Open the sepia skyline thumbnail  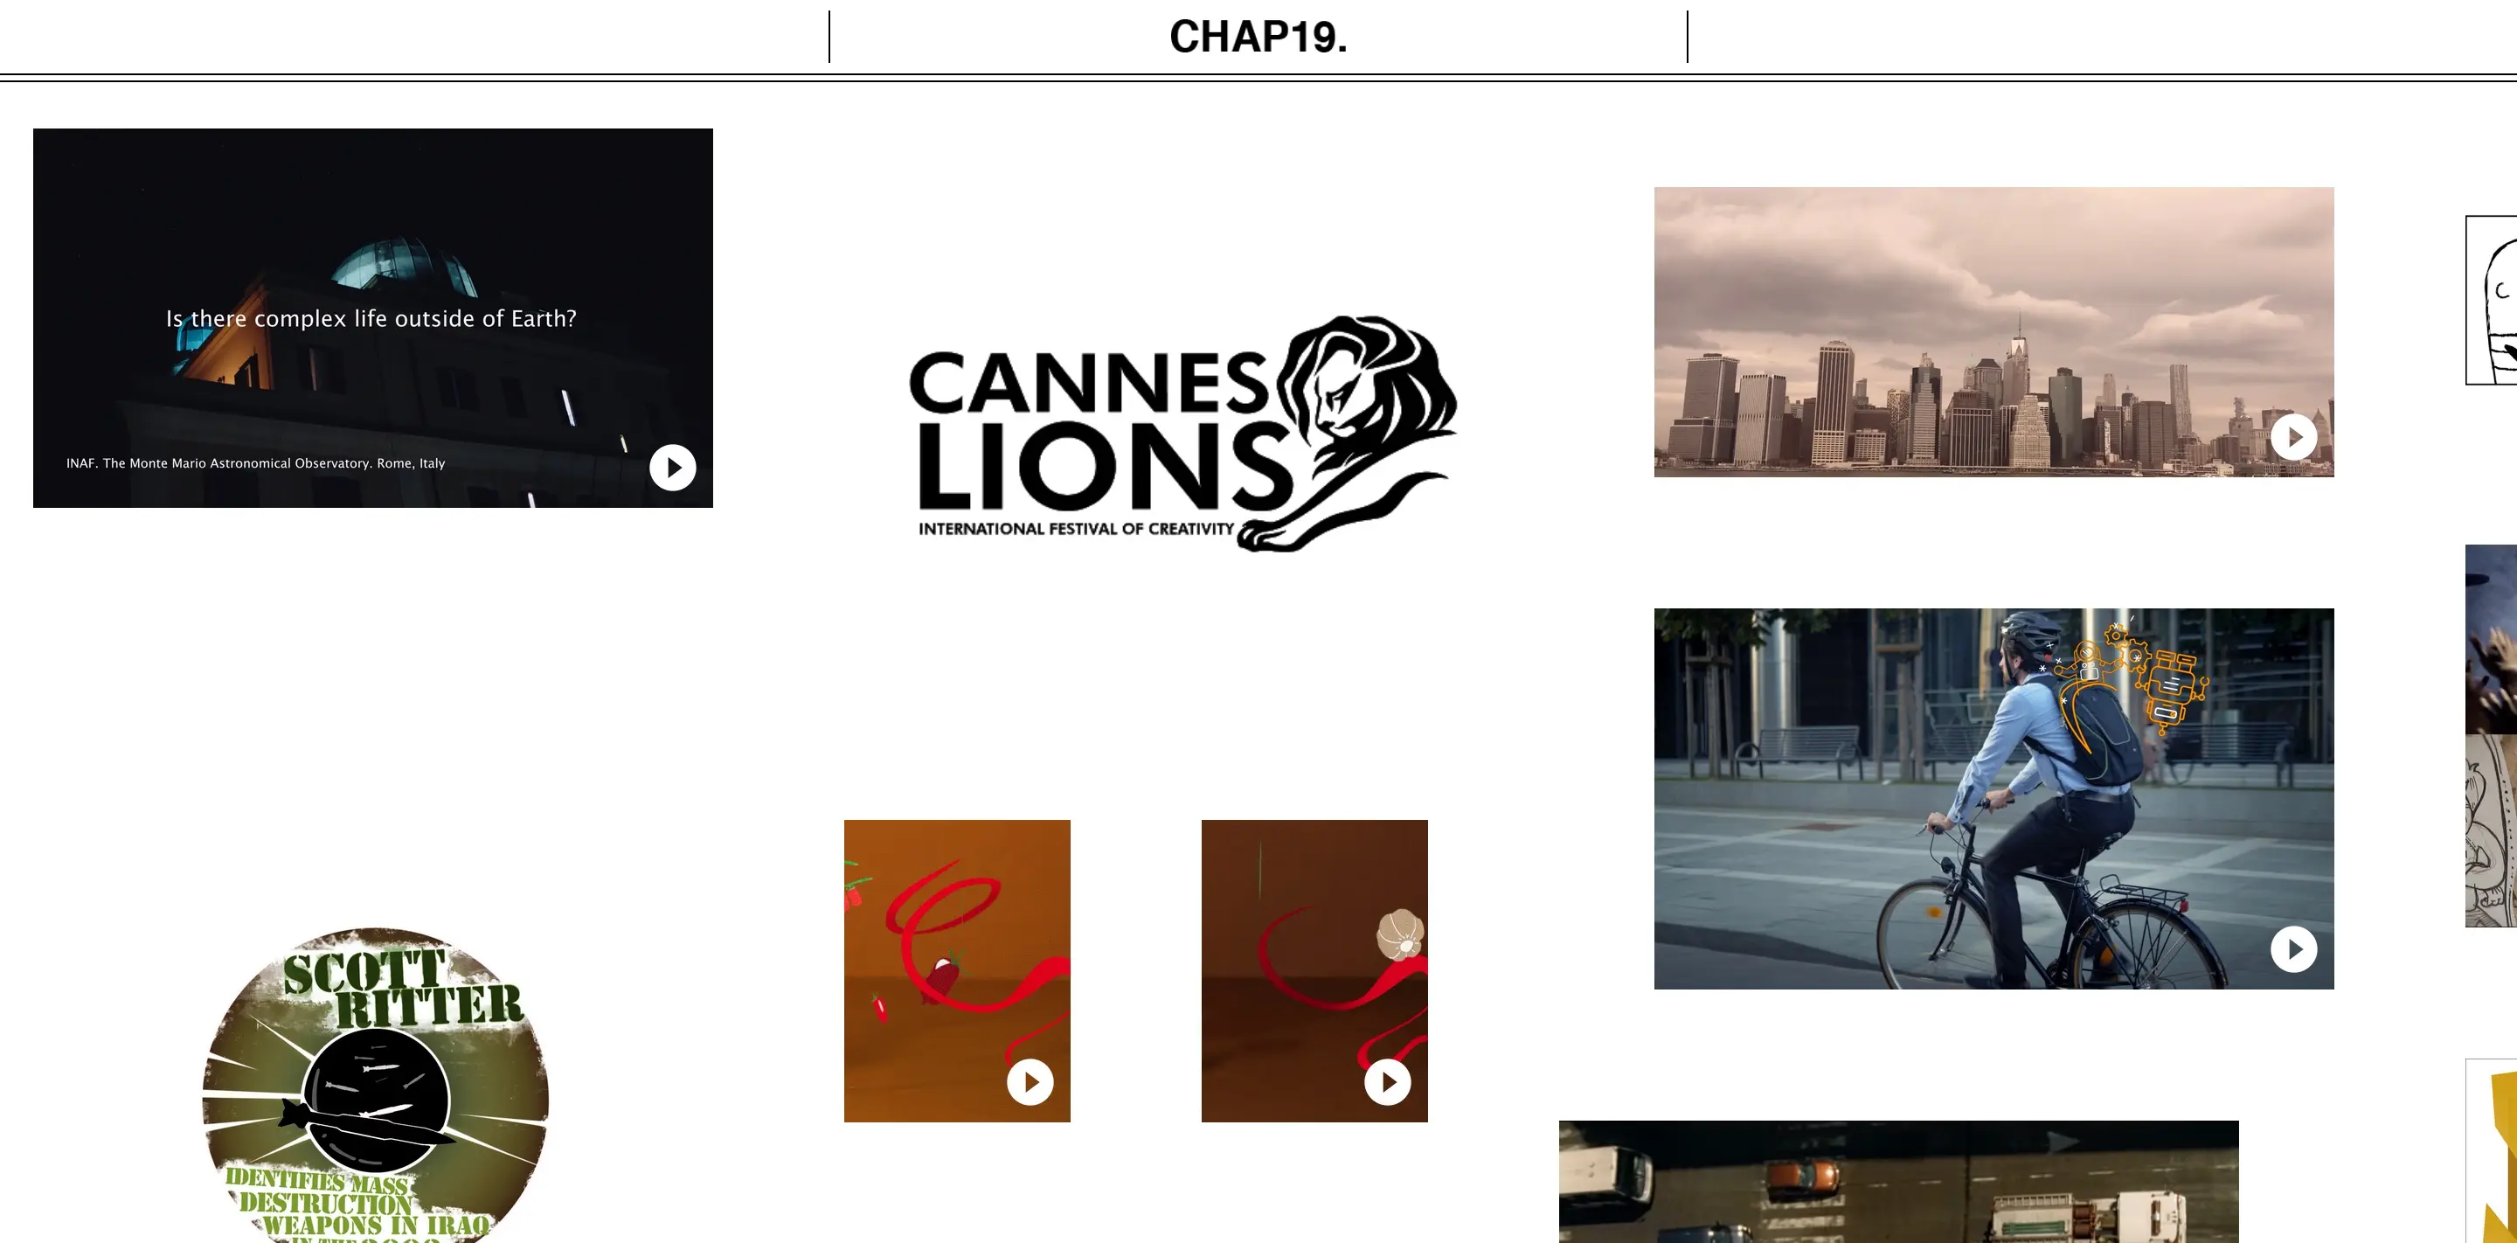1993,332
